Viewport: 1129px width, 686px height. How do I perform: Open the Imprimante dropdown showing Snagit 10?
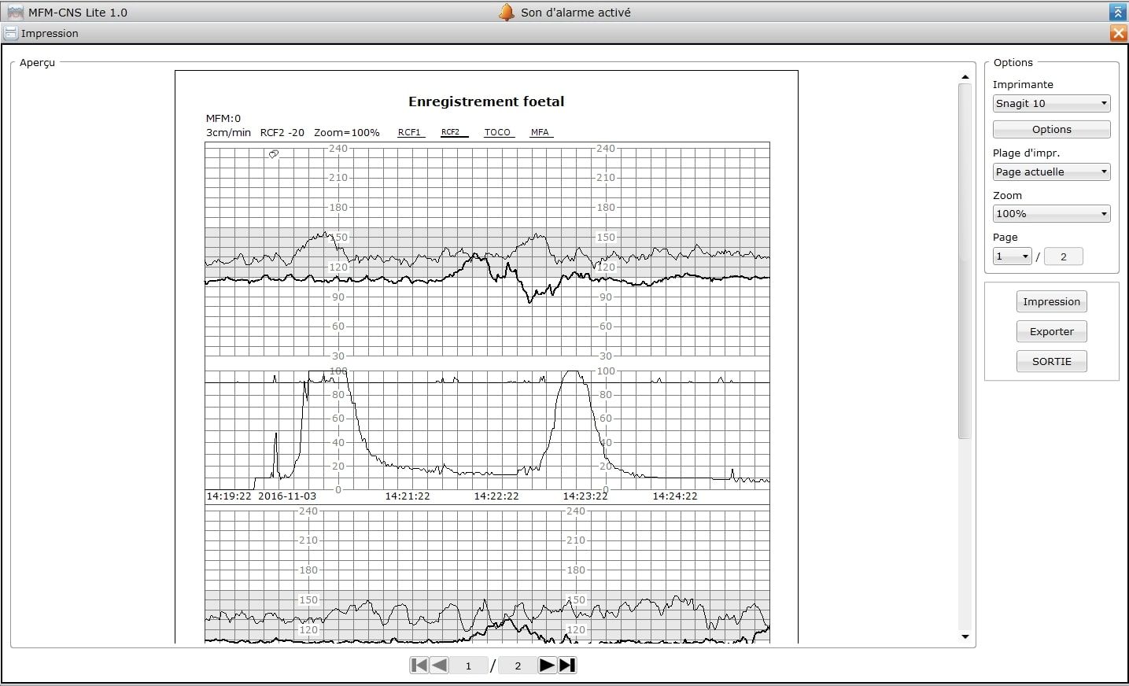pyautogui.click(x=1051, y=103)
